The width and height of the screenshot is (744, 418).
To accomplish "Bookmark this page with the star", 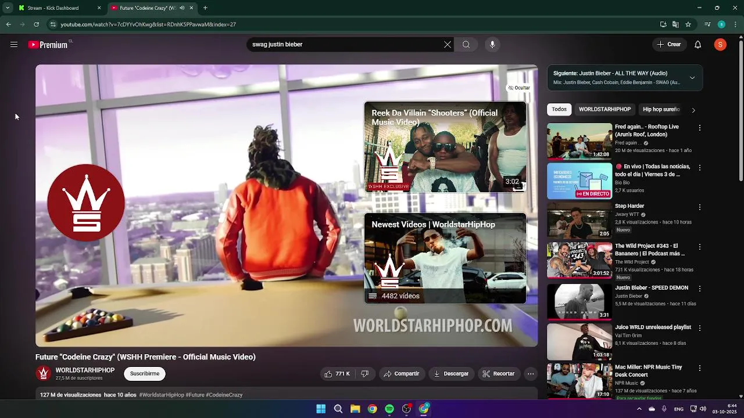I will click(688, 24).
